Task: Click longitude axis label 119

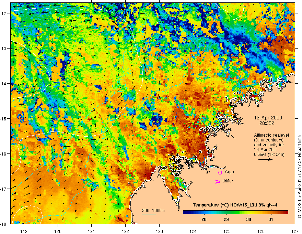Action: (x=24, y=231)
